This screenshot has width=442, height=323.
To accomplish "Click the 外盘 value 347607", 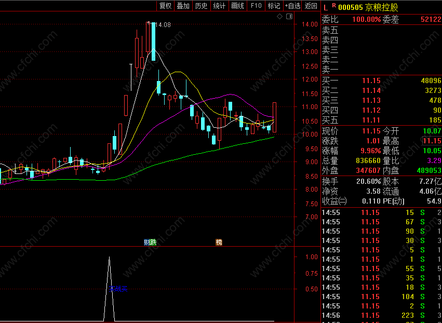I will click(x=368, y=170).
